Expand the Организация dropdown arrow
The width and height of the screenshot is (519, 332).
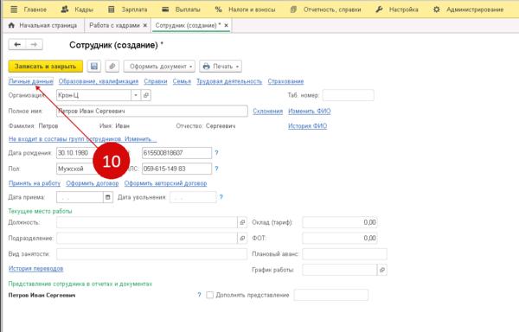tap(136, 95)
